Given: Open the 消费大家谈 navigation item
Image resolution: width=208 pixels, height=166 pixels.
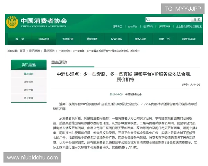Looking at the screenshot, I should tap(189, 39).
